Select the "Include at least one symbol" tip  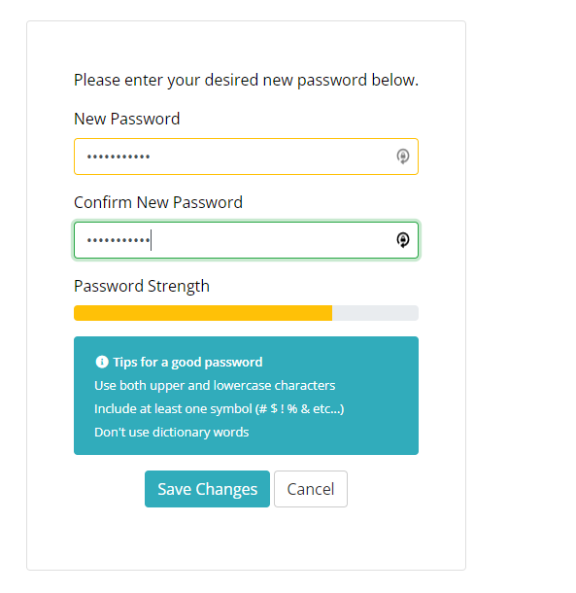point(220,409)
